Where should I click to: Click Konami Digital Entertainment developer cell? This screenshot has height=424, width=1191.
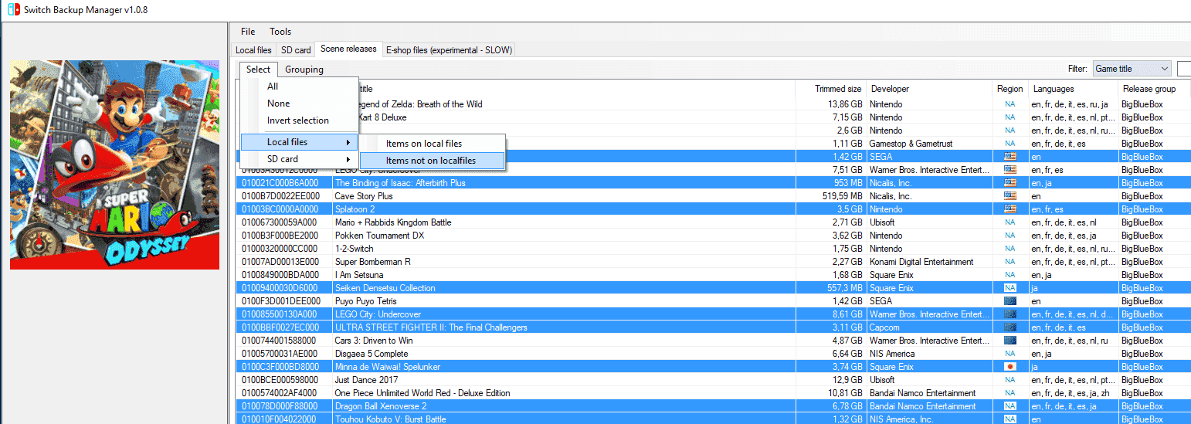929,262
